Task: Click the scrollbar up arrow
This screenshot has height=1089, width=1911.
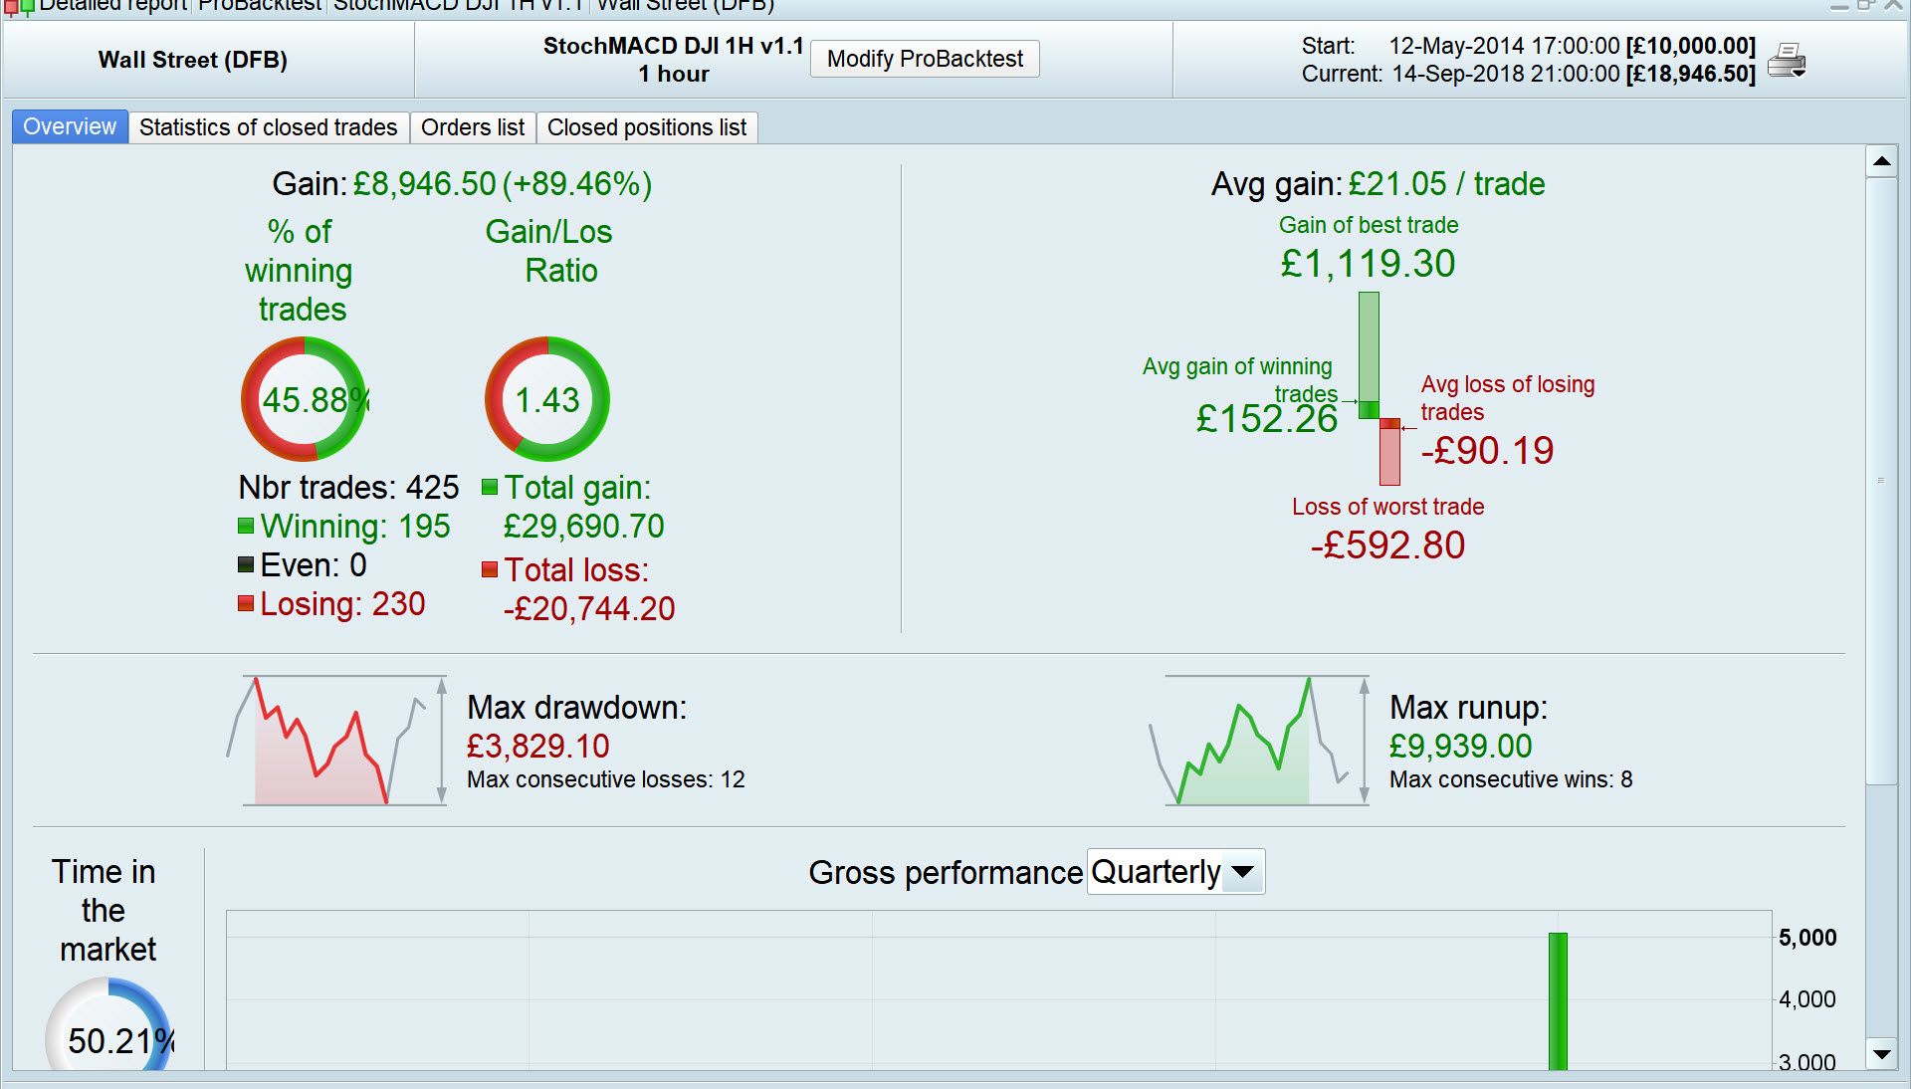Action: pyautogui.click(x=1881, y=160)
